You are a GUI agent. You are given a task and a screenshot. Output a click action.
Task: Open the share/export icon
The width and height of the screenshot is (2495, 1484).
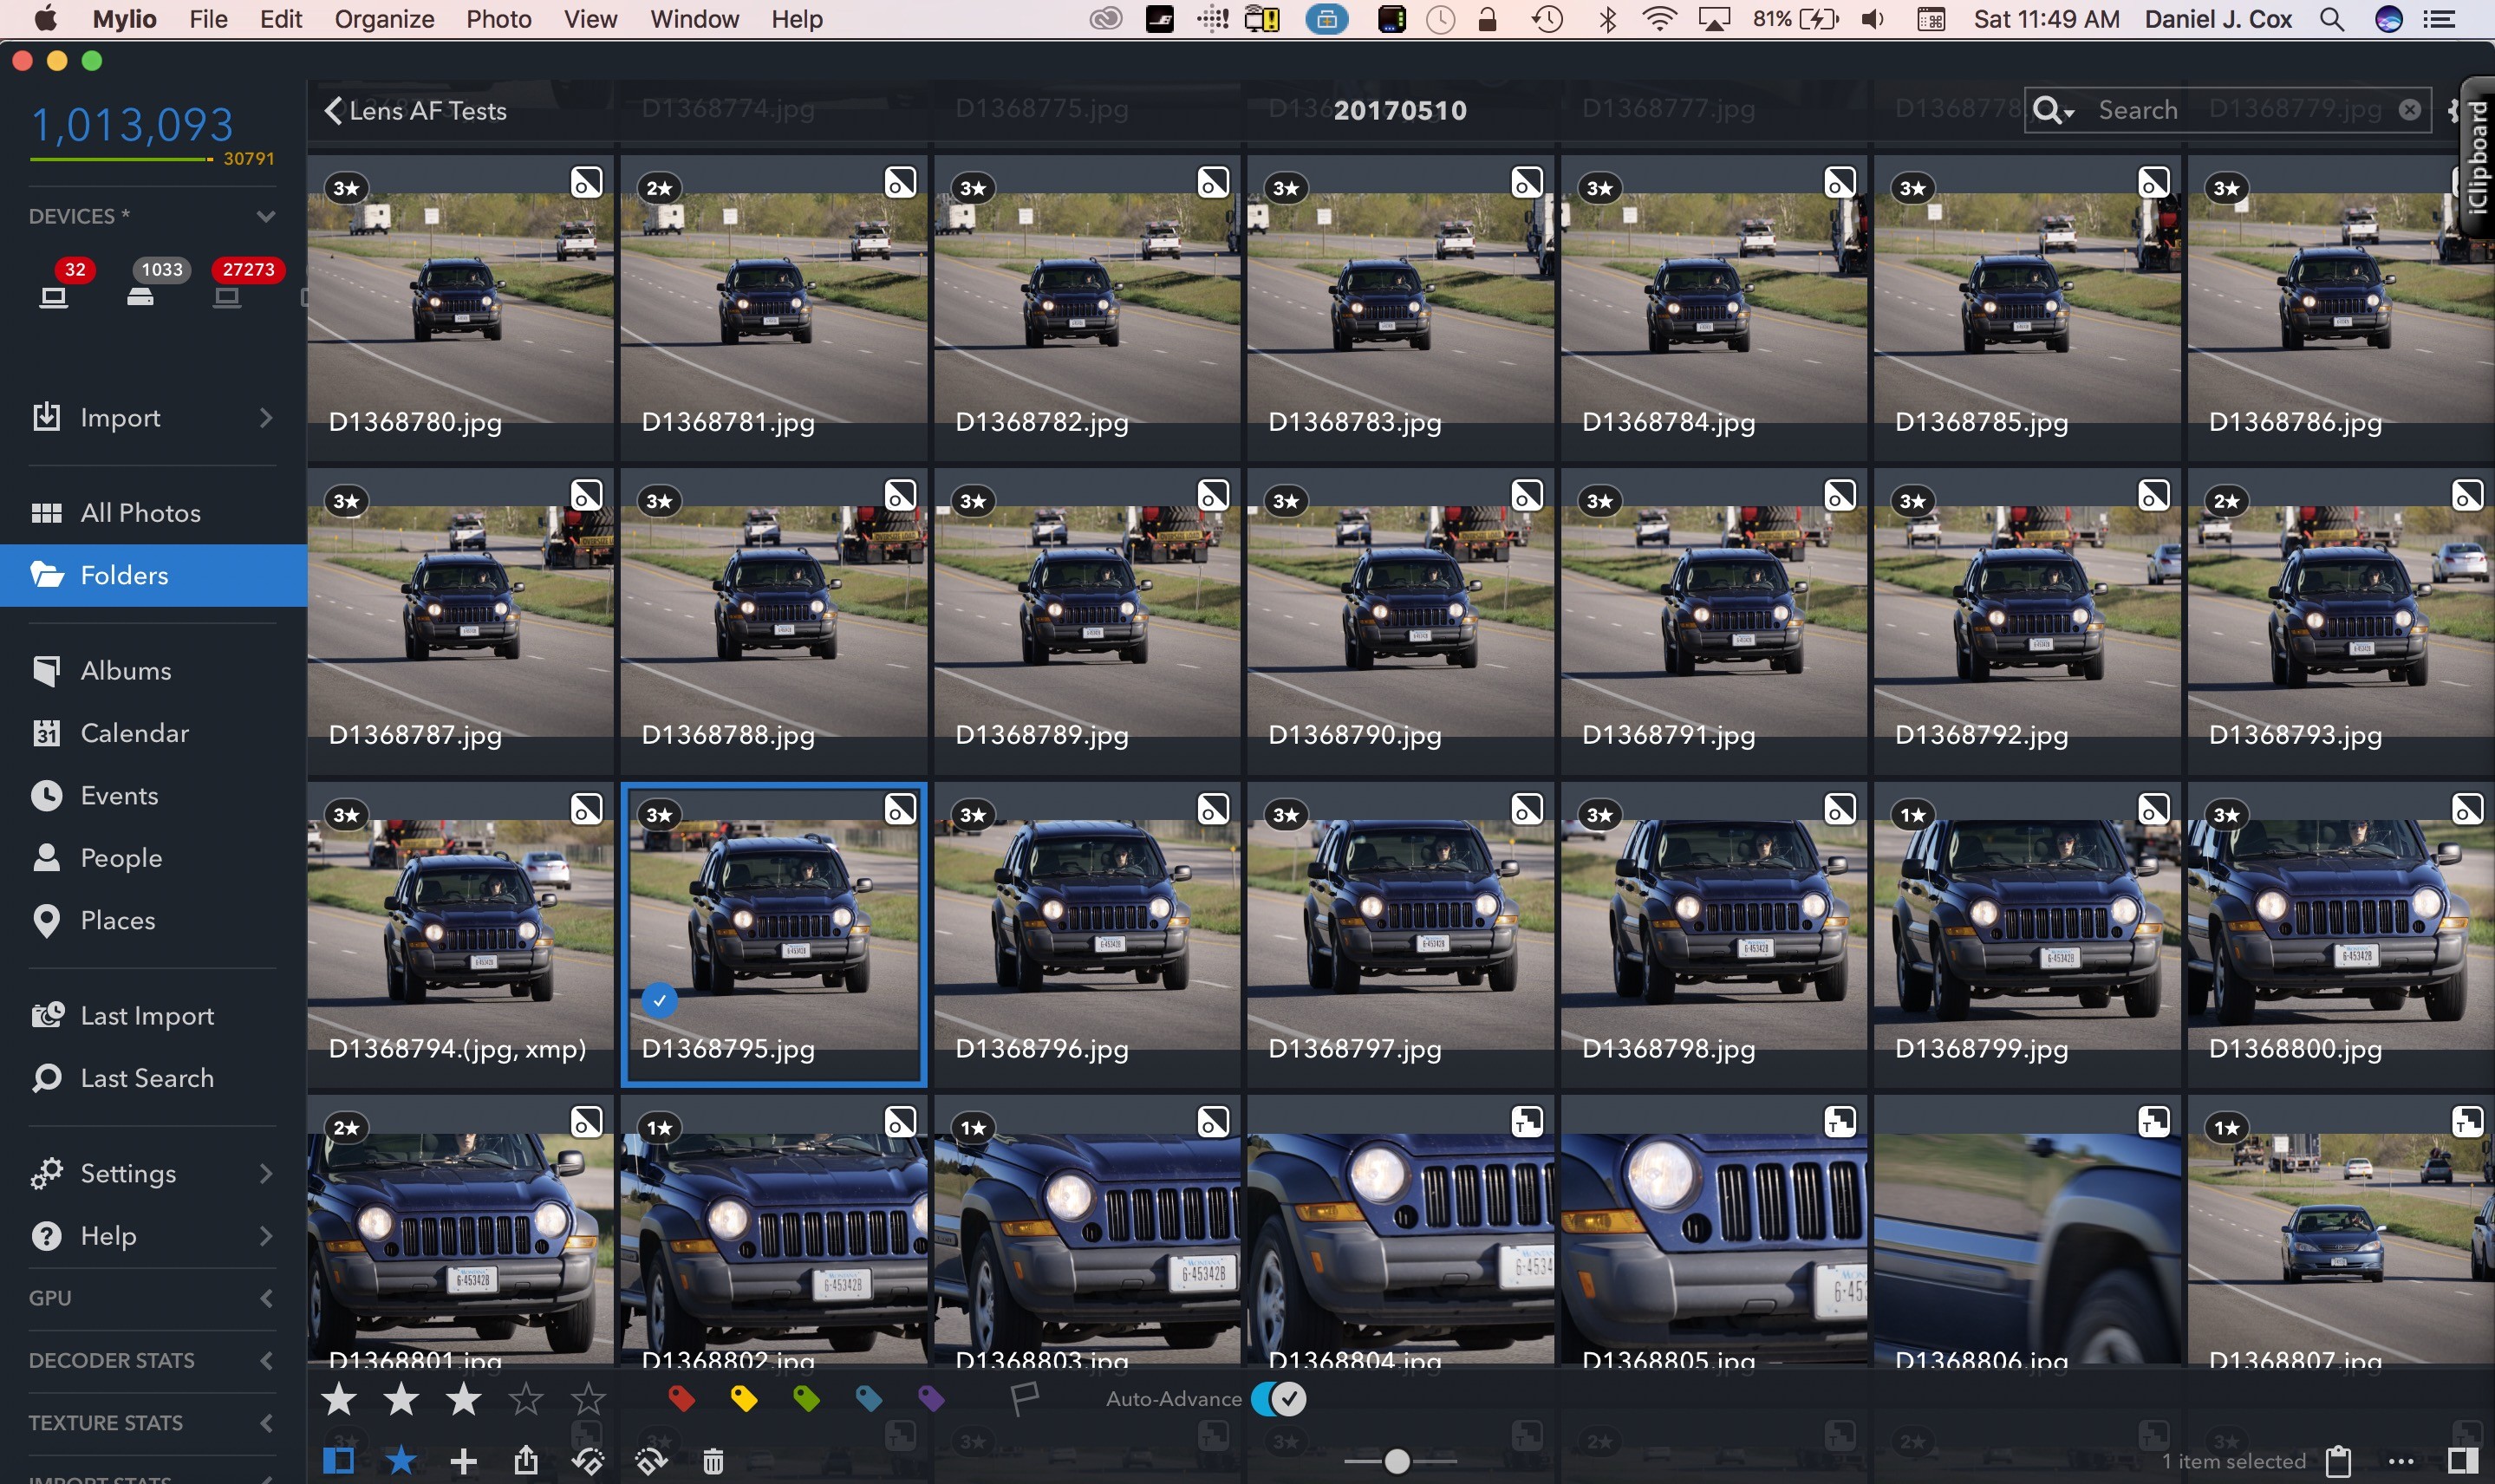526,1461
